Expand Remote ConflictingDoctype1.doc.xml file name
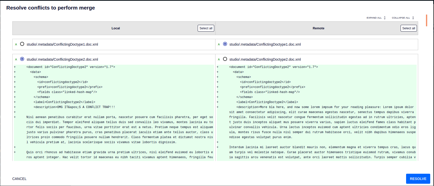 tap(265, 44)
